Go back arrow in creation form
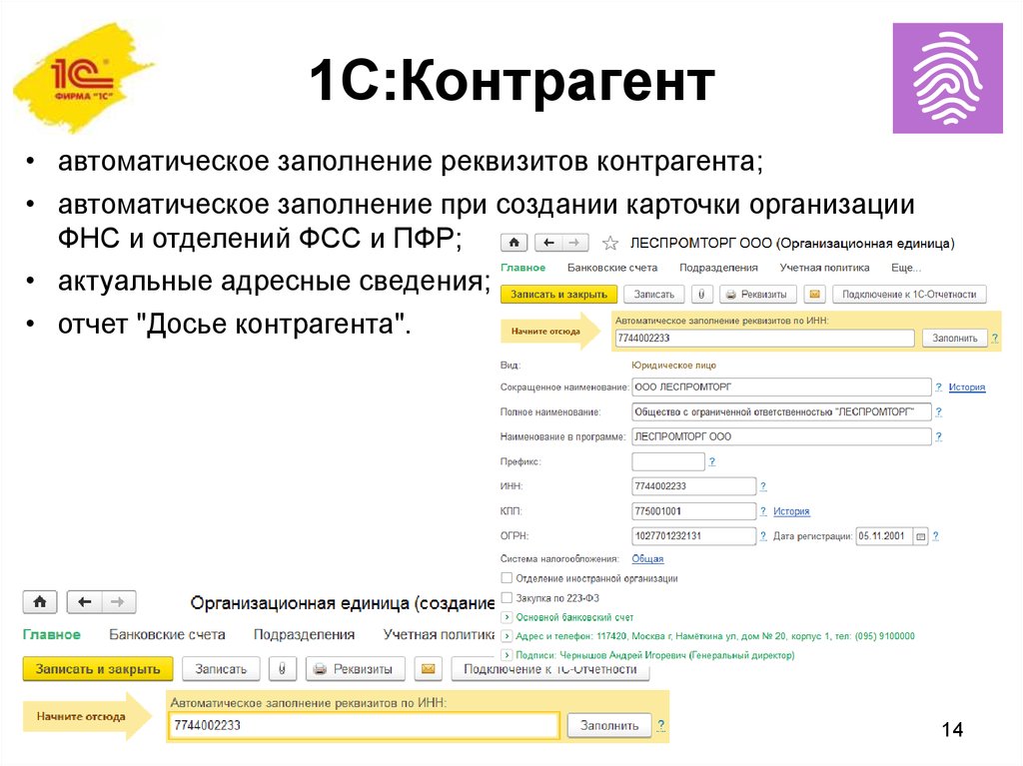The image size is (1023, 766). click(84, 601)
